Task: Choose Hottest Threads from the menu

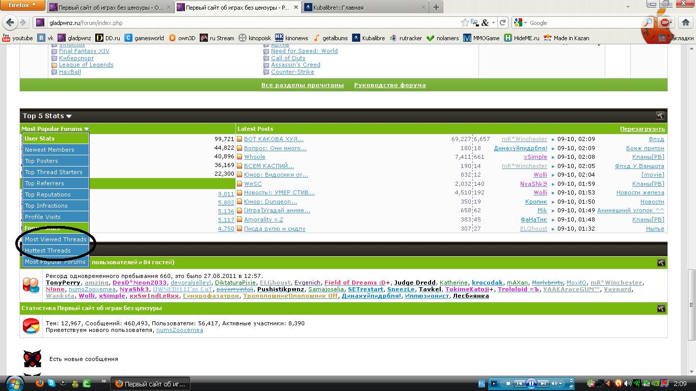Action: point(48,250)
